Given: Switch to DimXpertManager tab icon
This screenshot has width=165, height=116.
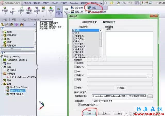Looking at the screenshot, I should [16, 25].
